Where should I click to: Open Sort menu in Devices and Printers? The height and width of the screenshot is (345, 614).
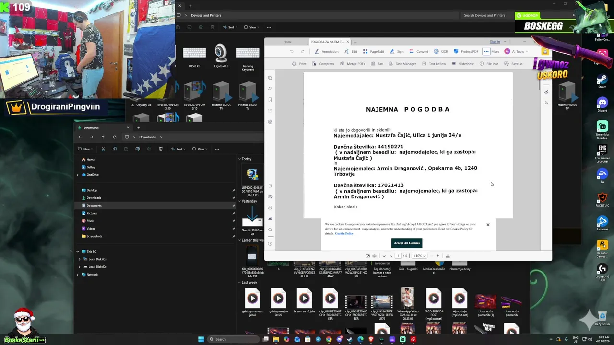[x=229, y=27]
